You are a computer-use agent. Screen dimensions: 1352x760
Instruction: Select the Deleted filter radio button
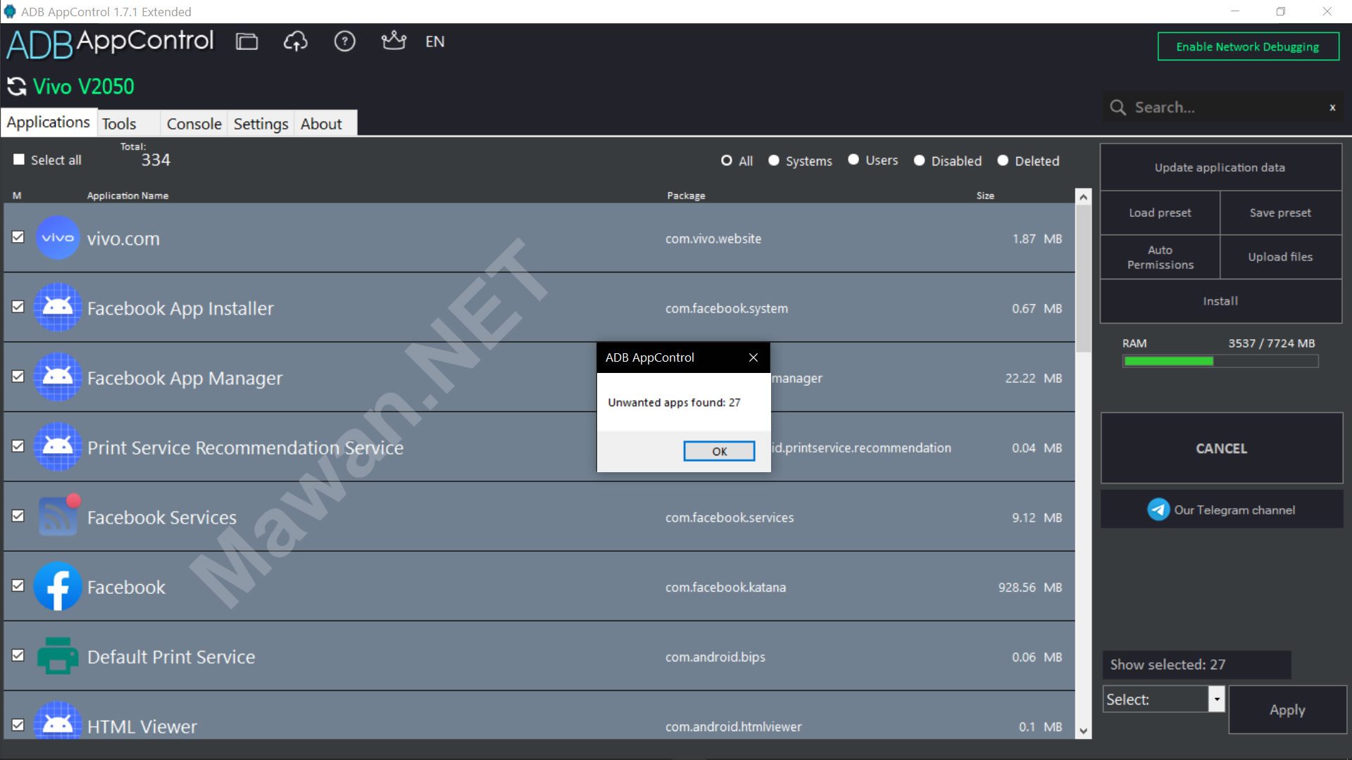[1003, 160]
